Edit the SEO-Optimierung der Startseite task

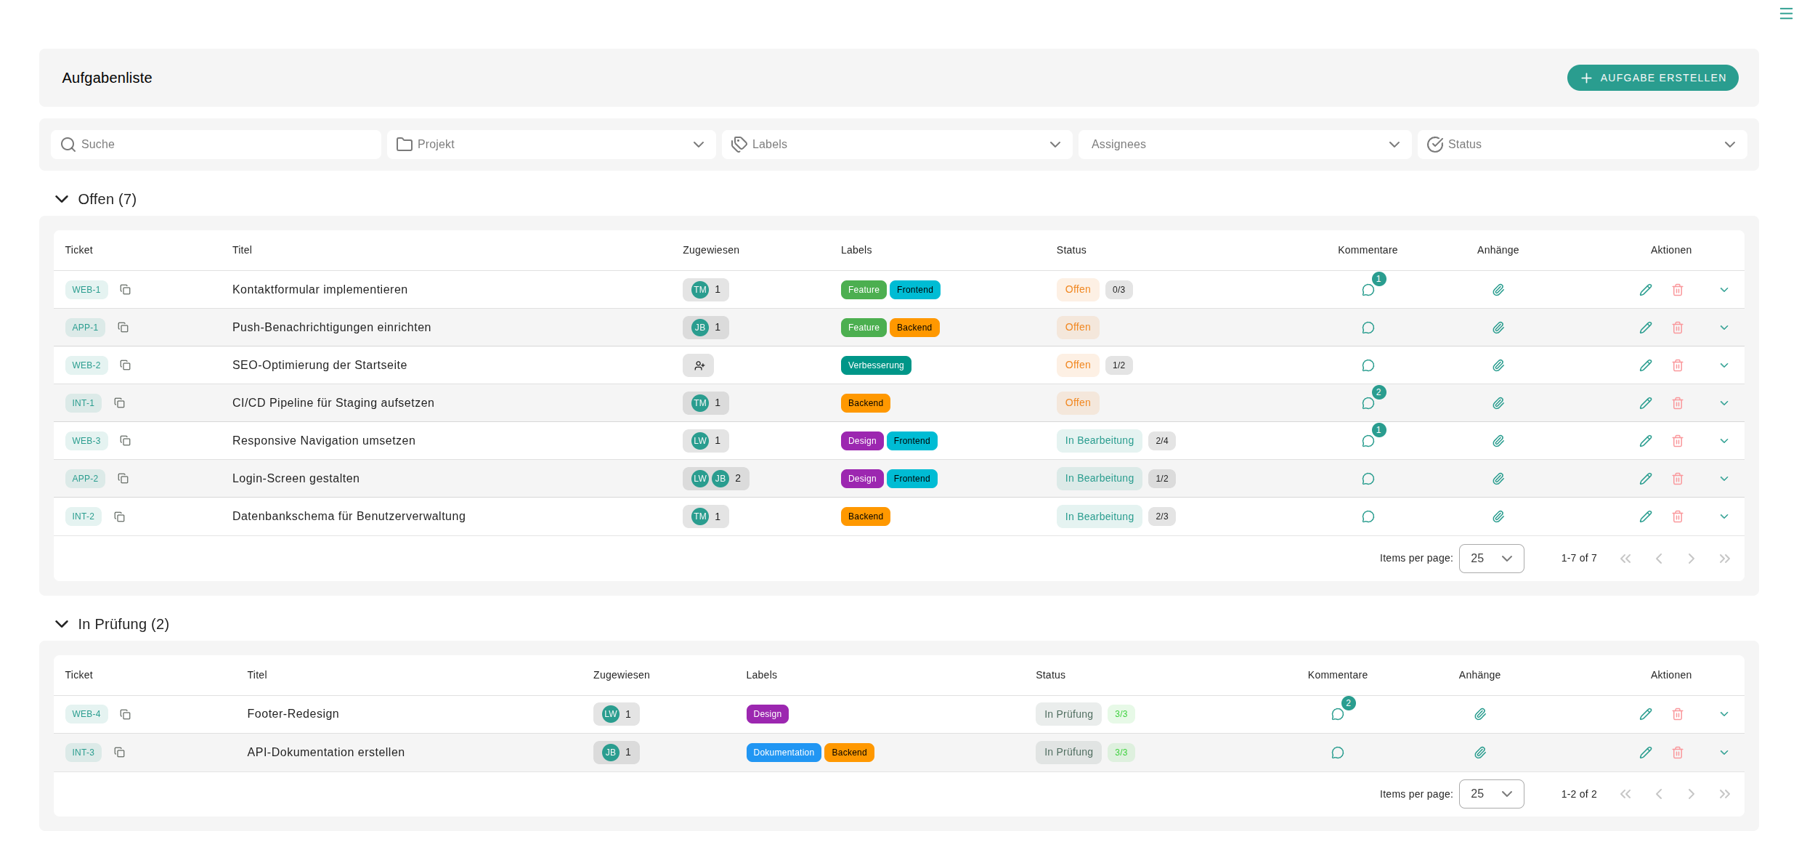click(x=1646, y=365)
